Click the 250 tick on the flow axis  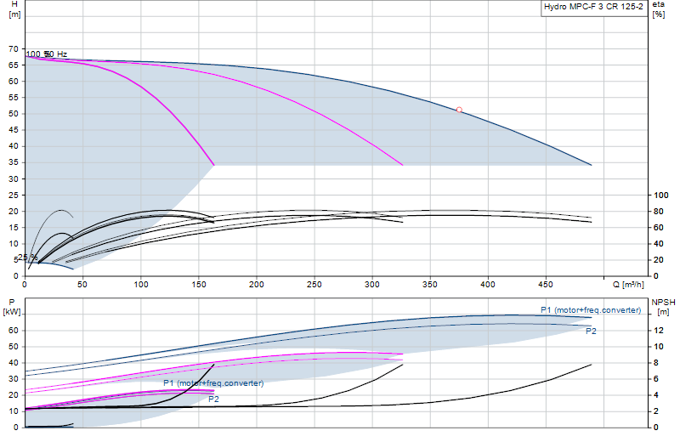(x=314, y=285)
